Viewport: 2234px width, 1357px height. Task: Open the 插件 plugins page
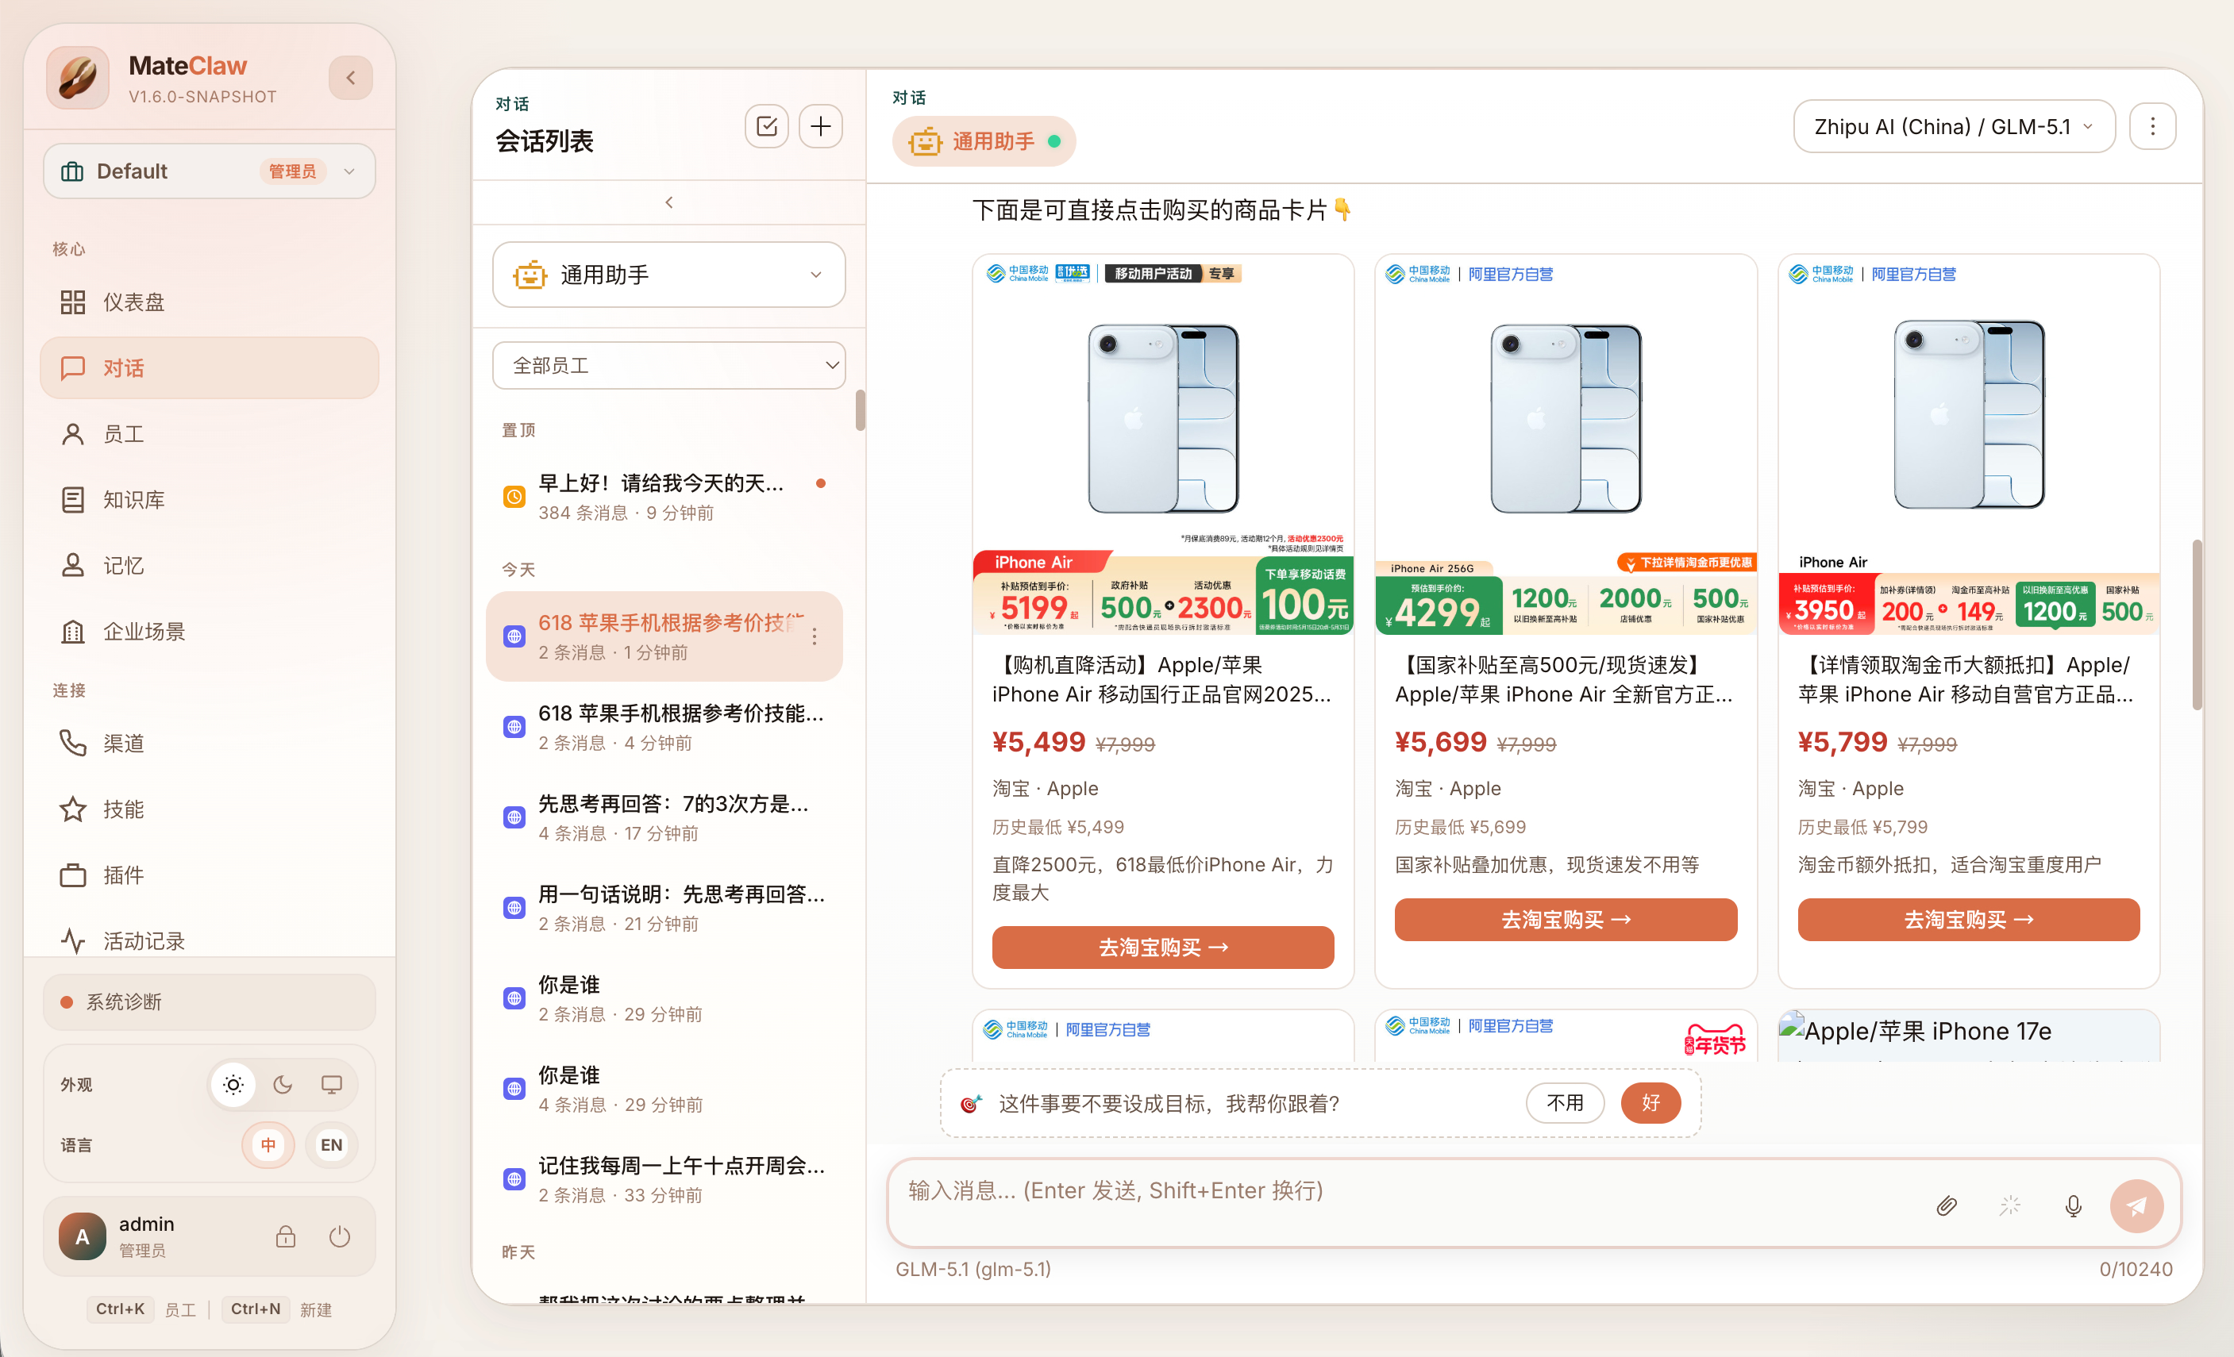(x=210, y=875)
